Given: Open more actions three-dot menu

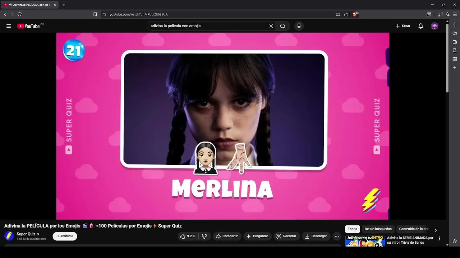Looking at the screenshot, I should pyautogui.click(x=337, y=236).
